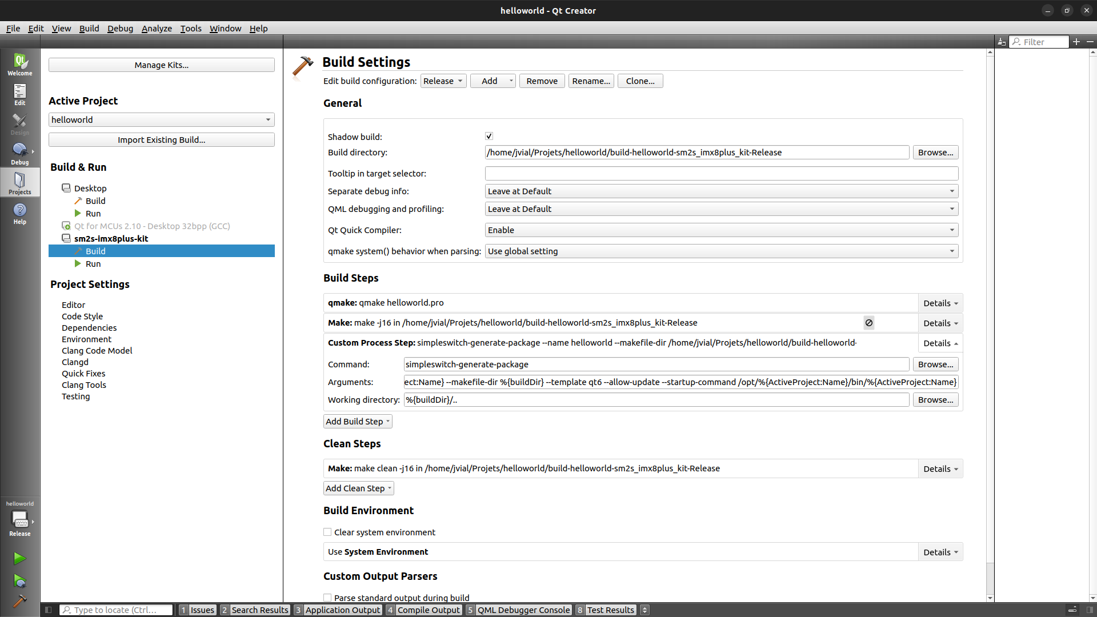Enable Clear system environment checkbox
Viewport: 1097px width, 617px height.
pyautogui.click(x=327, y=532)
